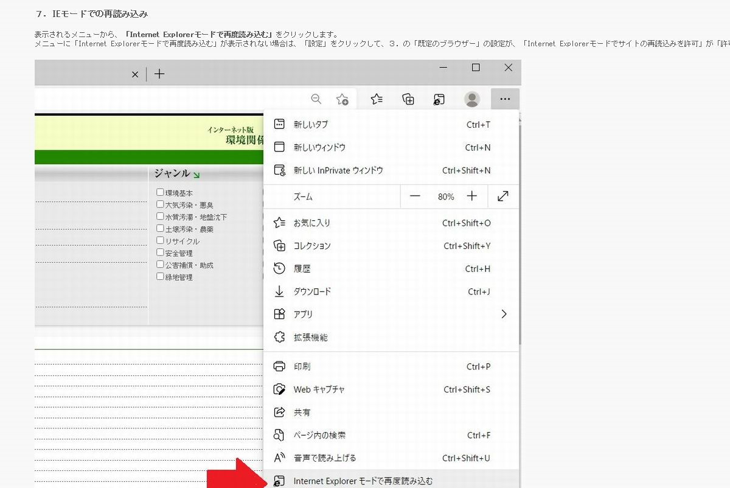Click the 履歴 clock menu icon
The height and width of the screenshot is (488, 730).
(x=279, y=268)
